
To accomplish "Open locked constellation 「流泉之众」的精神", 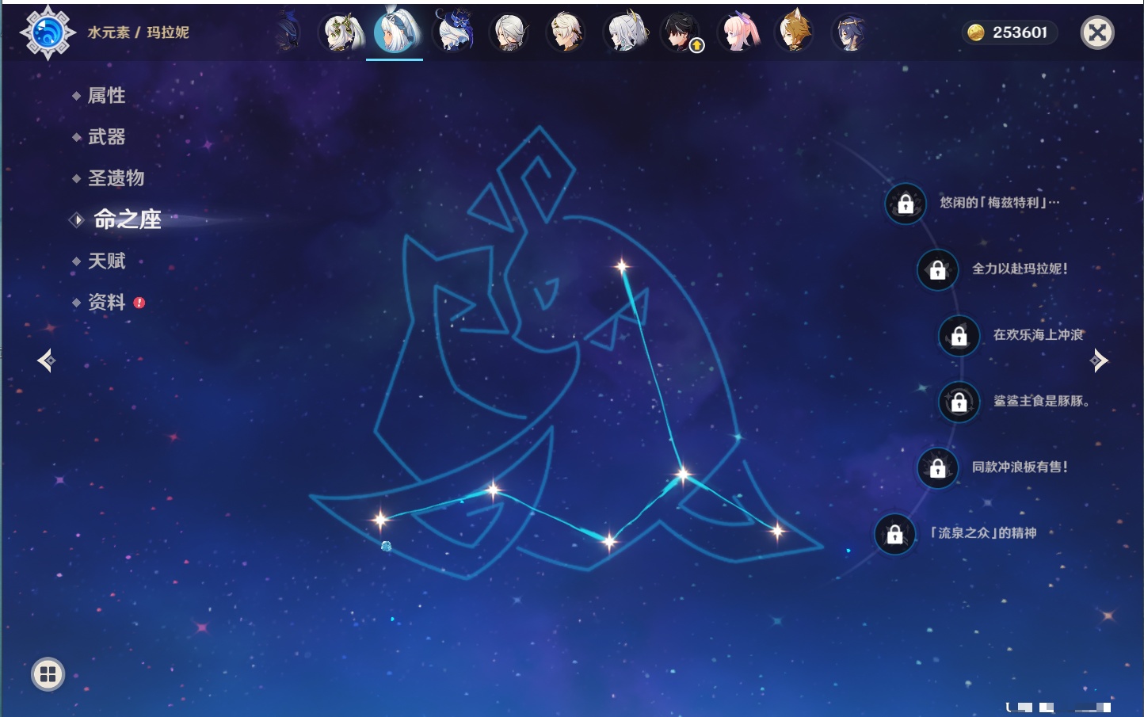I will point(895,534).
